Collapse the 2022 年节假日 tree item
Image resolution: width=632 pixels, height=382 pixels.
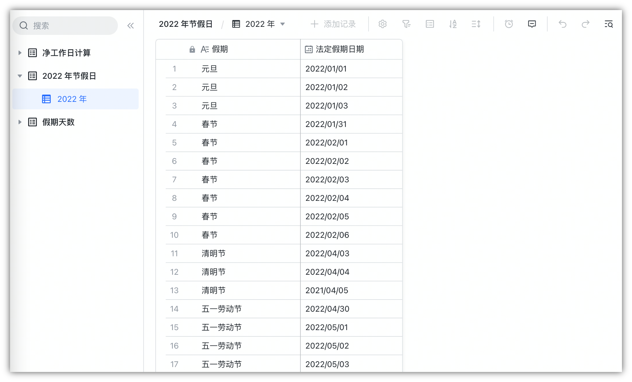[19, 76]
